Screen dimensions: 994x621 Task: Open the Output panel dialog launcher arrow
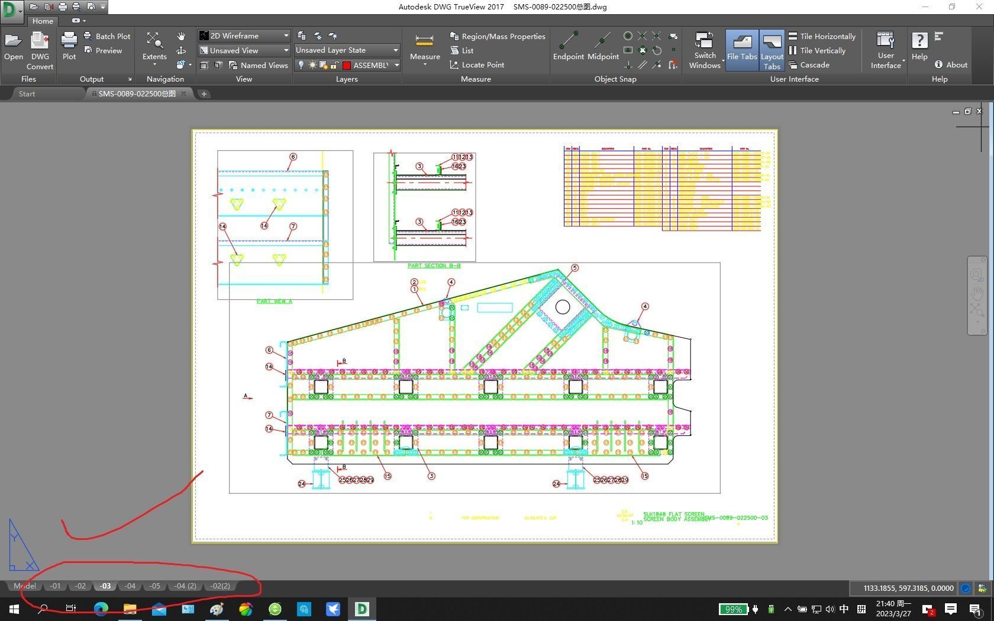[130, 79]
